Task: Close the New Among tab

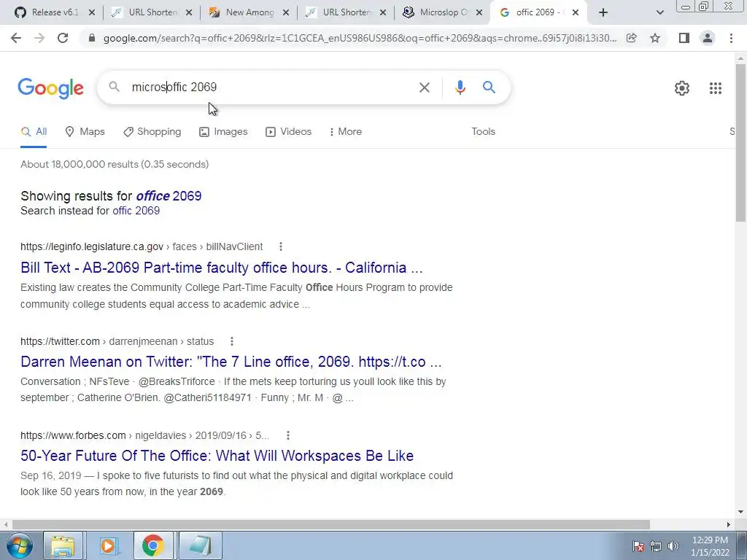Action: pos(286,12)
